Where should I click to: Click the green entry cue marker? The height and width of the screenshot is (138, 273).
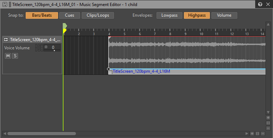(65, 26)
